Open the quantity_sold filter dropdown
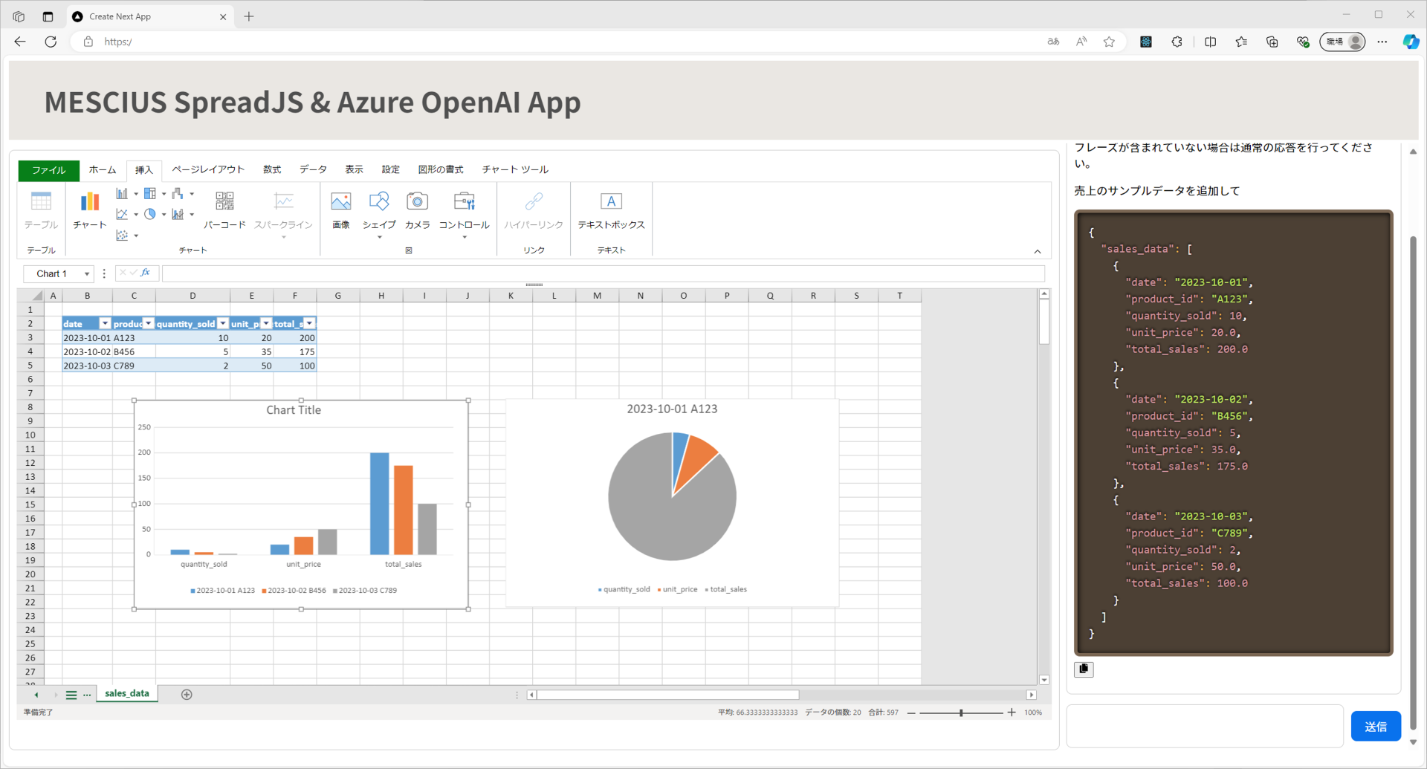1427x769 pixels. pos(222,324)
